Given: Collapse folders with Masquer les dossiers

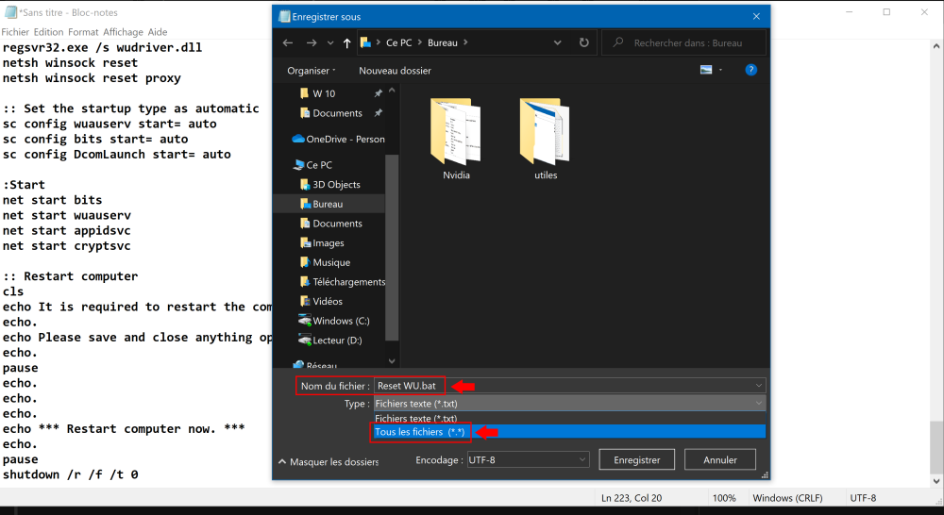Looking at the screenshot, I should 329,461.
